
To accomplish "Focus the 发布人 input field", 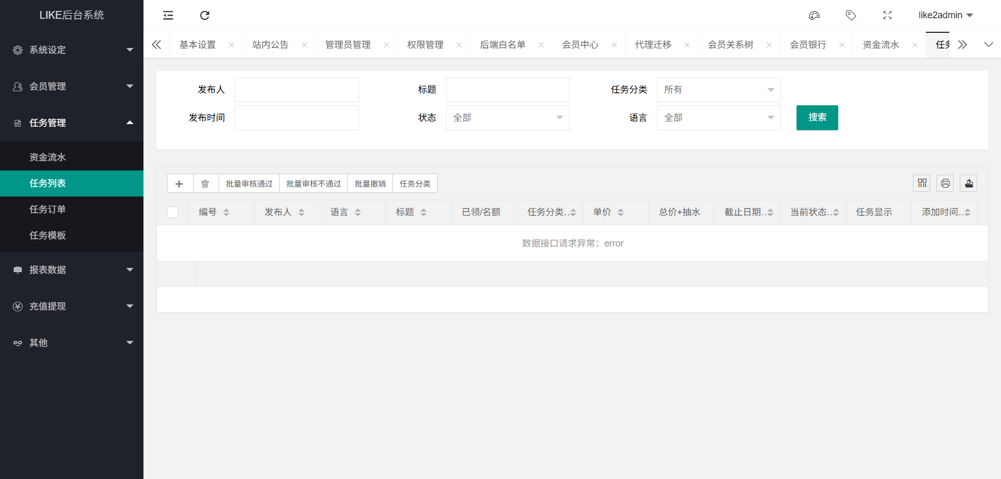I will (x=297, y=90).
